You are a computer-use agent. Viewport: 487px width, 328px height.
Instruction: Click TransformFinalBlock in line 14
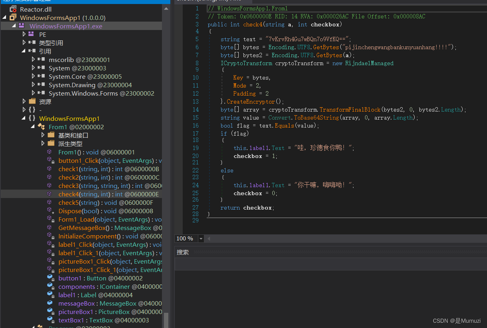pos(350,110)
